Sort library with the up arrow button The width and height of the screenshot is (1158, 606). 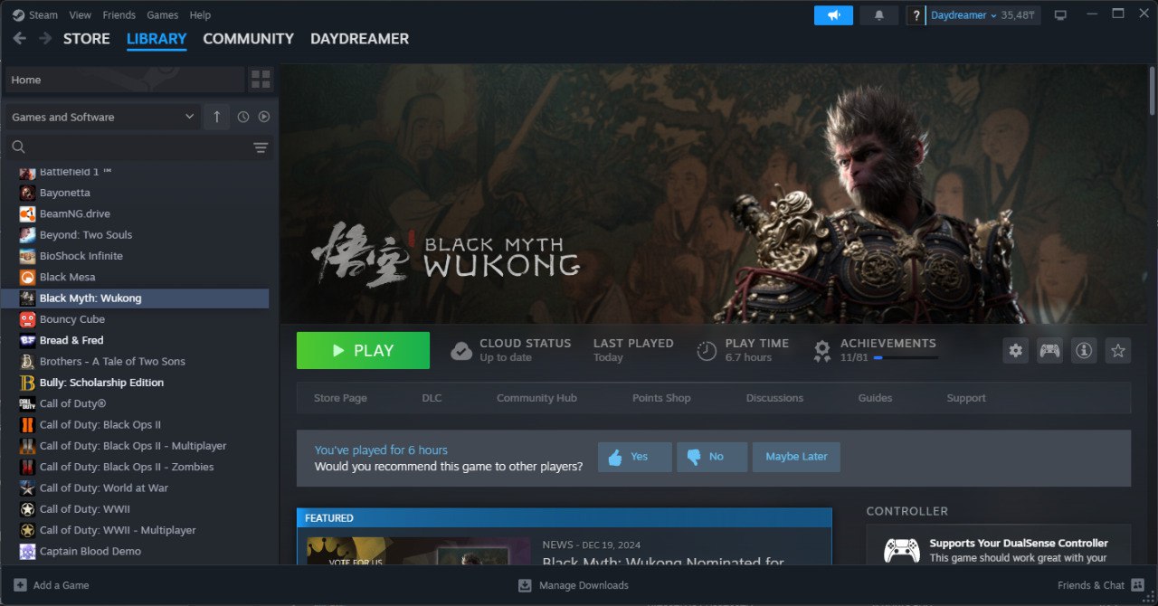tap(217, 117)
